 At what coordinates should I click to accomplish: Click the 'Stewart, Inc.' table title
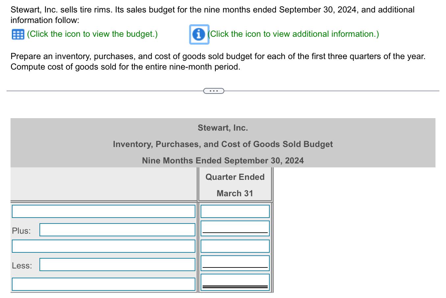pos(223,128)
